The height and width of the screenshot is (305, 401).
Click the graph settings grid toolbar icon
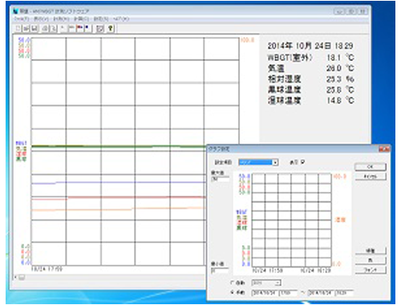pyautogui.click(x=100, y=28)
